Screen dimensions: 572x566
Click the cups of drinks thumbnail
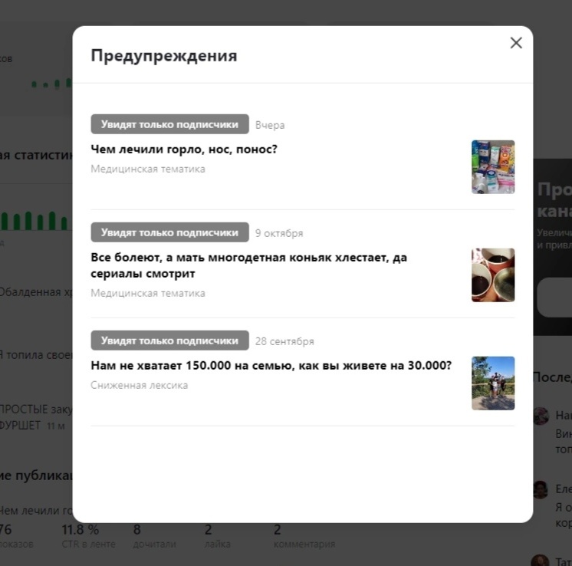coord(493,275)
